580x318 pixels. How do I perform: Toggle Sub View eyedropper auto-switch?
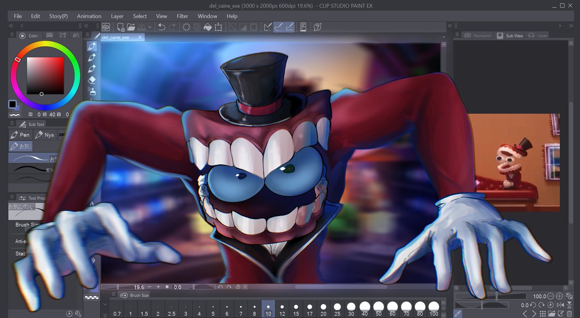pos(458,314)
